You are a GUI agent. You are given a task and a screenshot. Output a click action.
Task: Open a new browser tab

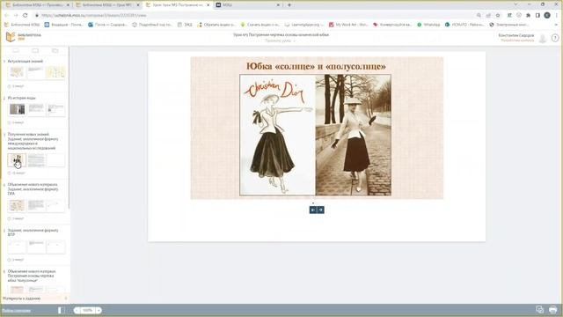(x=289, y=5)
